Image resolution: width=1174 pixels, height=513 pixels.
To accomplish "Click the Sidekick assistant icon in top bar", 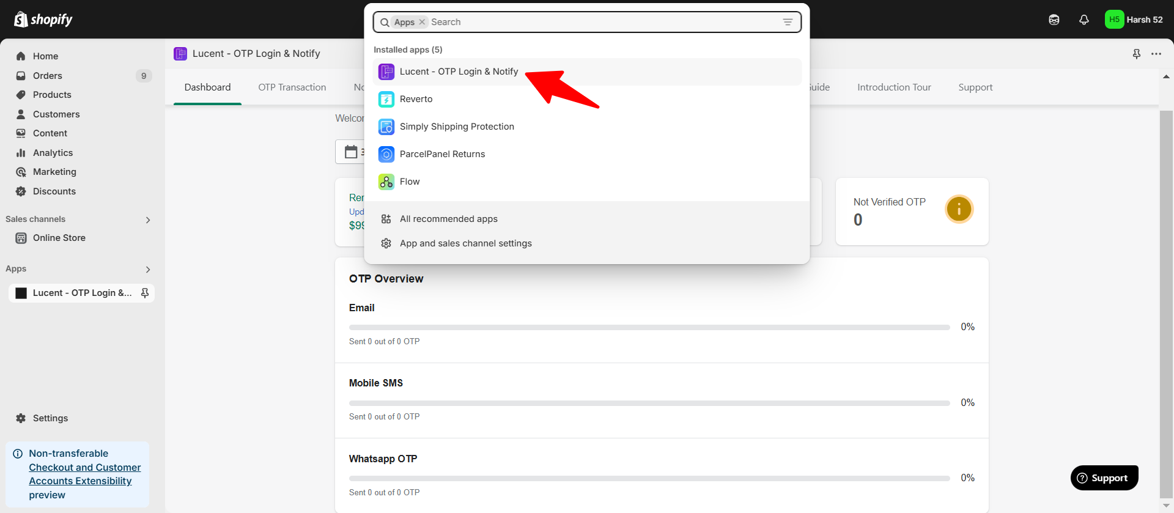I will [1054, 20].
